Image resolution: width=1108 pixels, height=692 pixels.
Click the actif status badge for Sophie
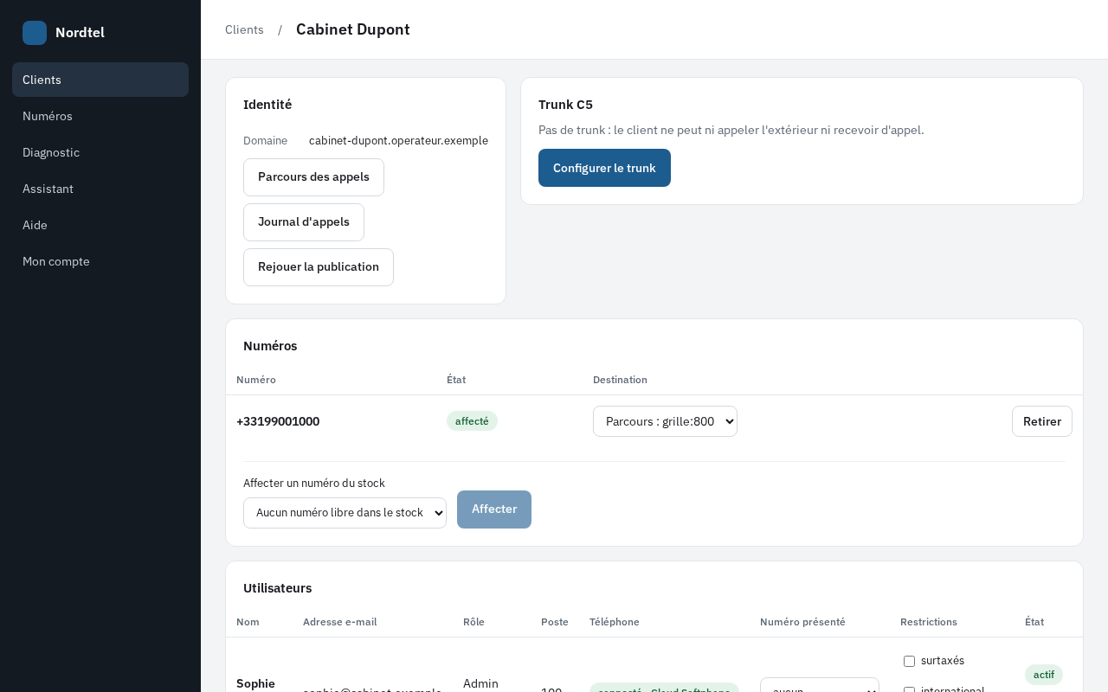click(x=1044, y=675)
